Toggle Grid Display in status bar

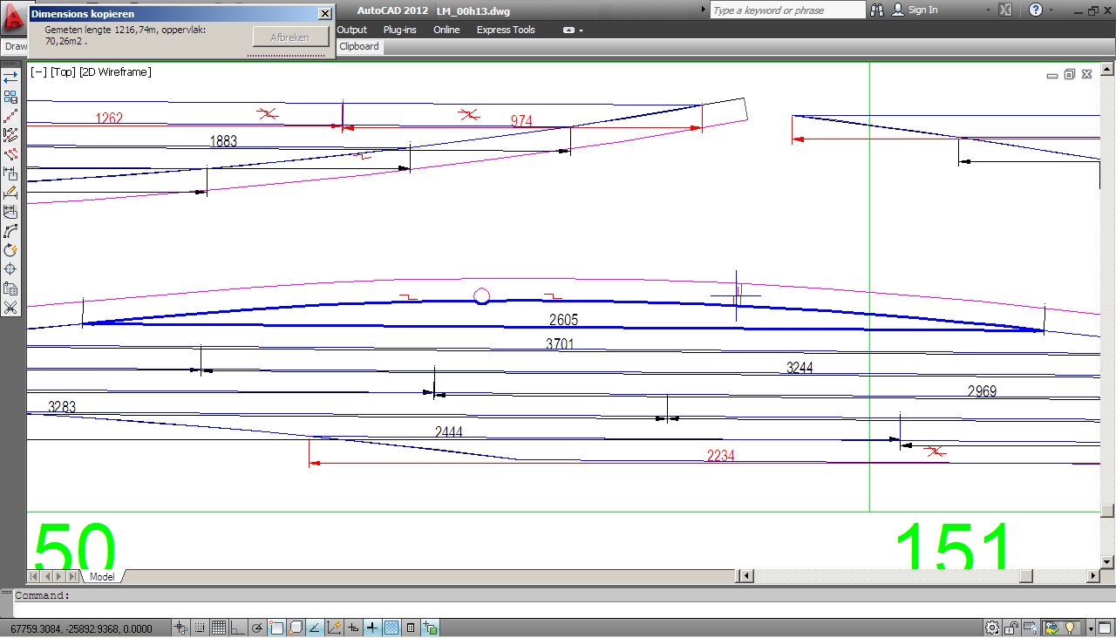tap(218, 628)
